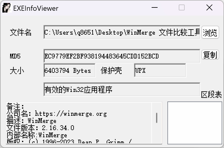Minimize the EXEInfoViewer window
This screenshot has height=148, width=224.
point(155,7)
